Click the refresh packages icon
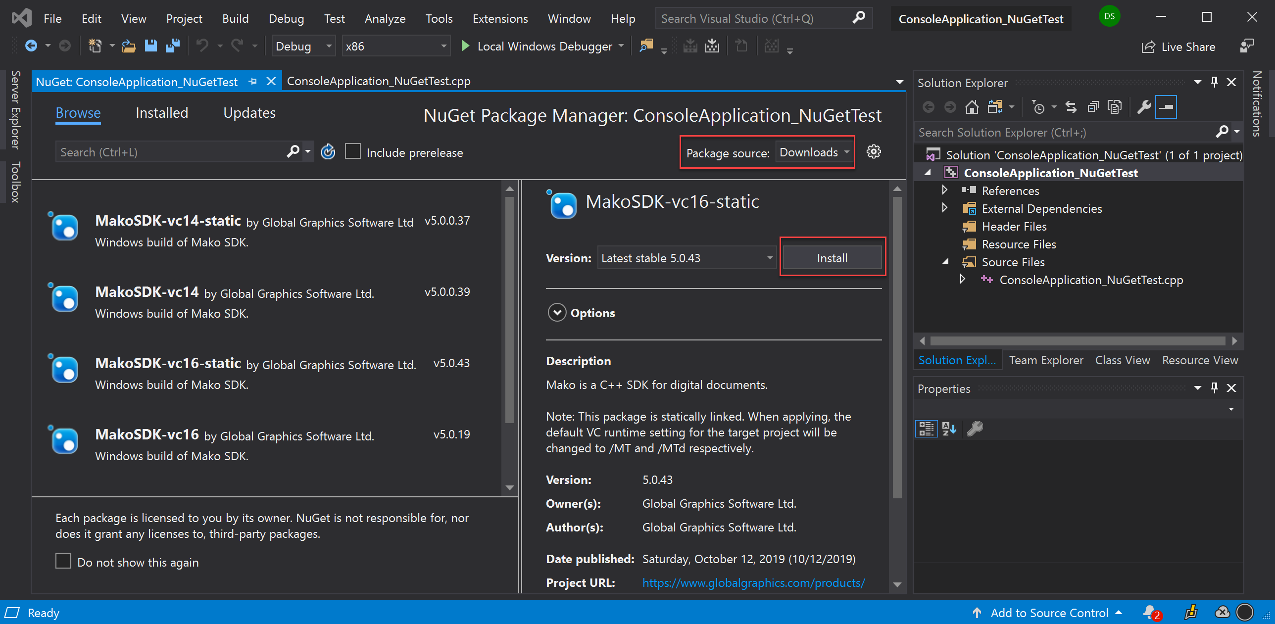 tap(328, 152)
